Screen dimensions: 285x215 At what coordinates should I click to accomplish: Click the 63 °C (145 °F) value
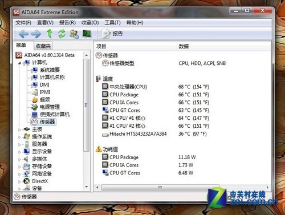point(194,110)
